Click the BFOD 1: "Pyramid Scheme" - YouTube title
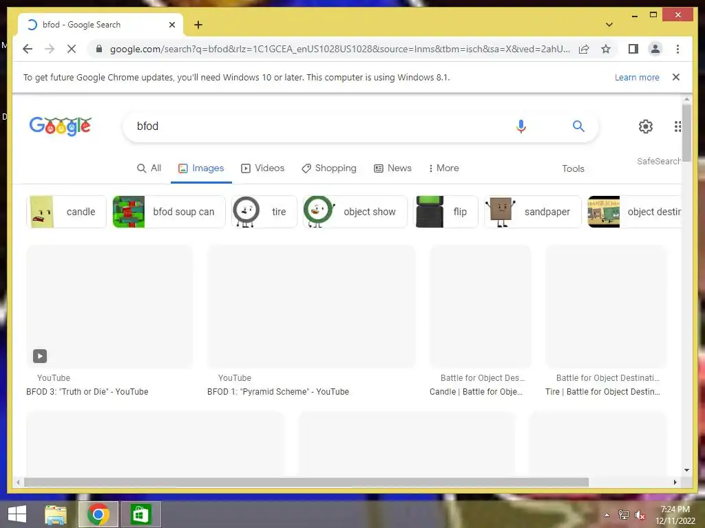The height and width of the screenshot is (528, 705). (x=278, y=391)
